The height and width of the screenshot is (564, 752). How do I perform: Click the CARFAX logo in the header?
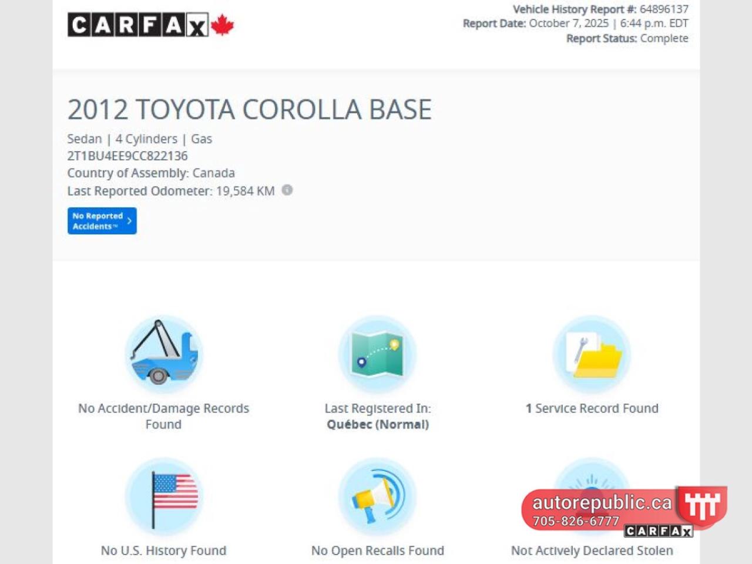(138, 25)
